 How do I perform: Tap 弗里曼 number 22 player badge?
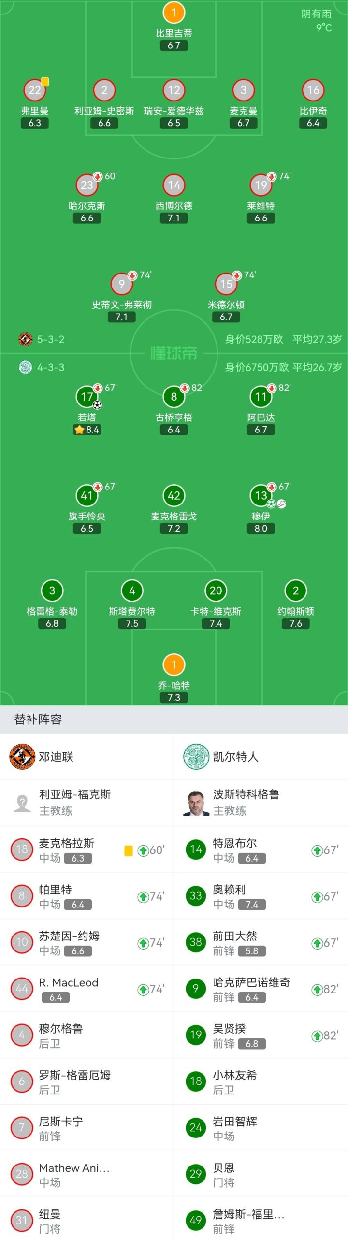coord(35,90)
